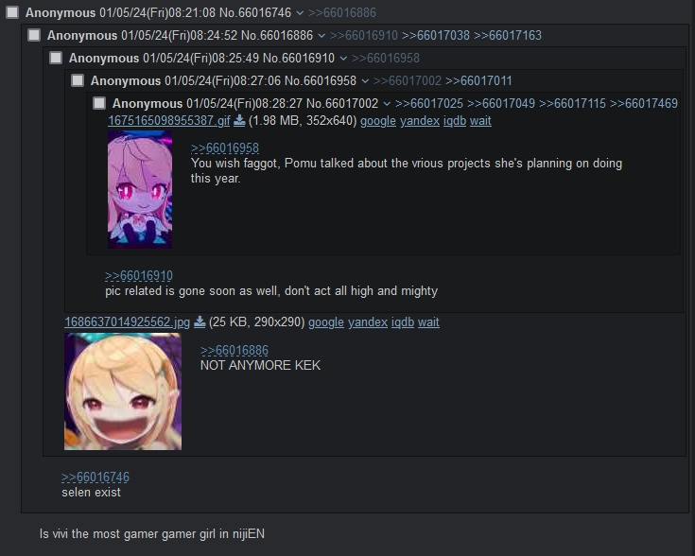Expand post menu arrow beside No.66017002
Screen dimensions: 695x556
pos(387,104)
